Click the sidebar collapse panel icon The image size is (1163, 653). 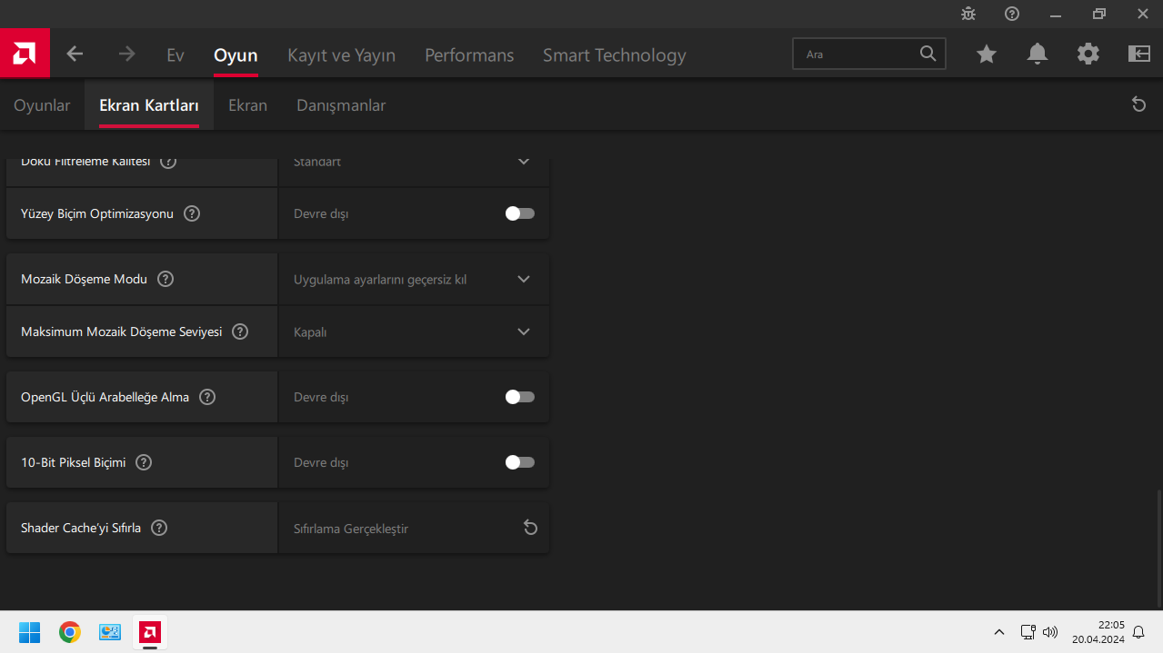[x=1139, y=54]
